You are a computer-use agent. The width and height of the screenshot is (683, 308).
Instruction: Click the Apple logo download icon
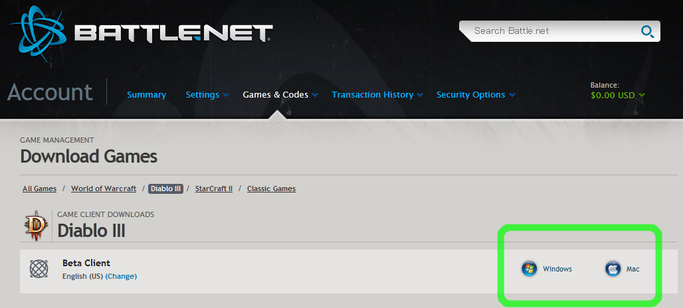[613, 269]
